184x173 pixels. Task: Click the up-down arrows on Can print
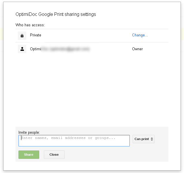[x=152, y=139]
